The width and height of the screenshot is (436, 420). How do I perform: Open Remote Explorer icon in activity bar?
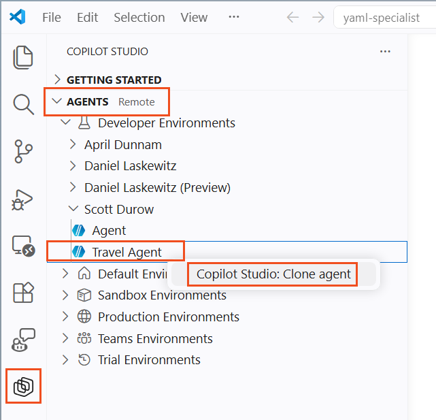click(23, 246)
